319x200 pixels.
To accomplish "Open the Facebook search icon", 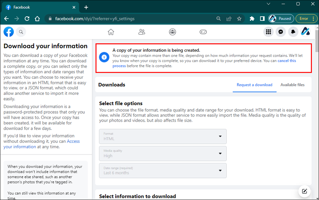I will tap(21, 32).
